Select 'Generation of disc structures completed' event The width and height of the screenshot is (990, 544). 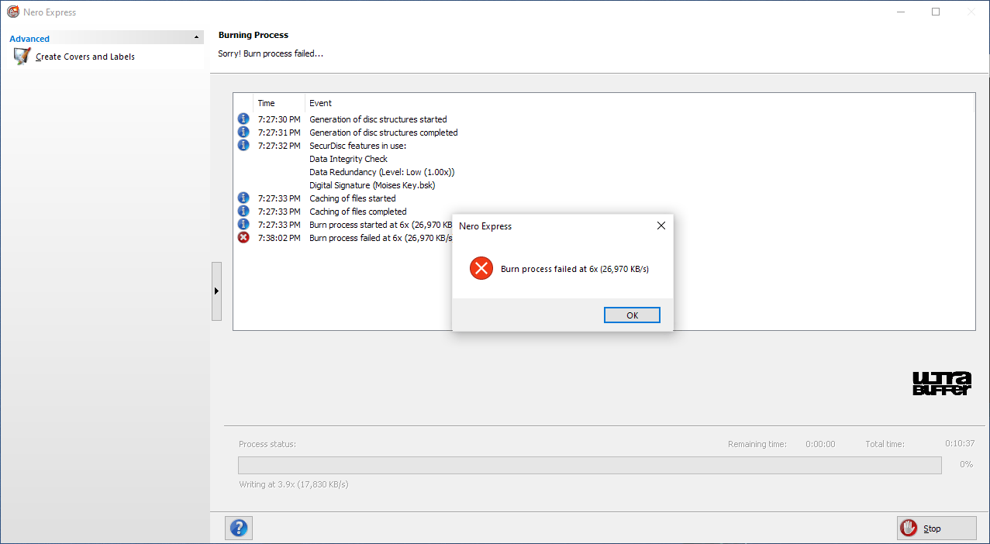[384, 133]
